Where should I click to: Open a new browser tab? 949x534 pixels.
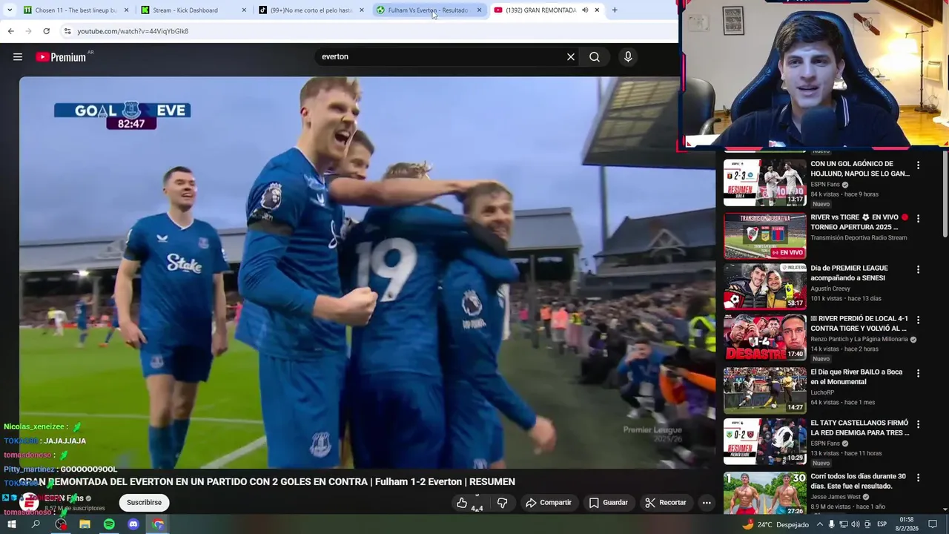pos(615,10)
